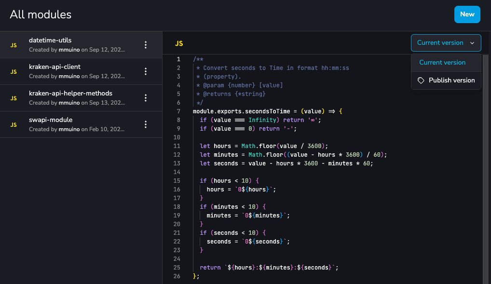Click the 'let minutes' code line
This screenshot has height=284, width=491.
pyautogui.click(x=293, y=155)
